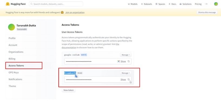Show the google collab token value
The width and height of the screenshot is (221, 105).
pos(123,61)
